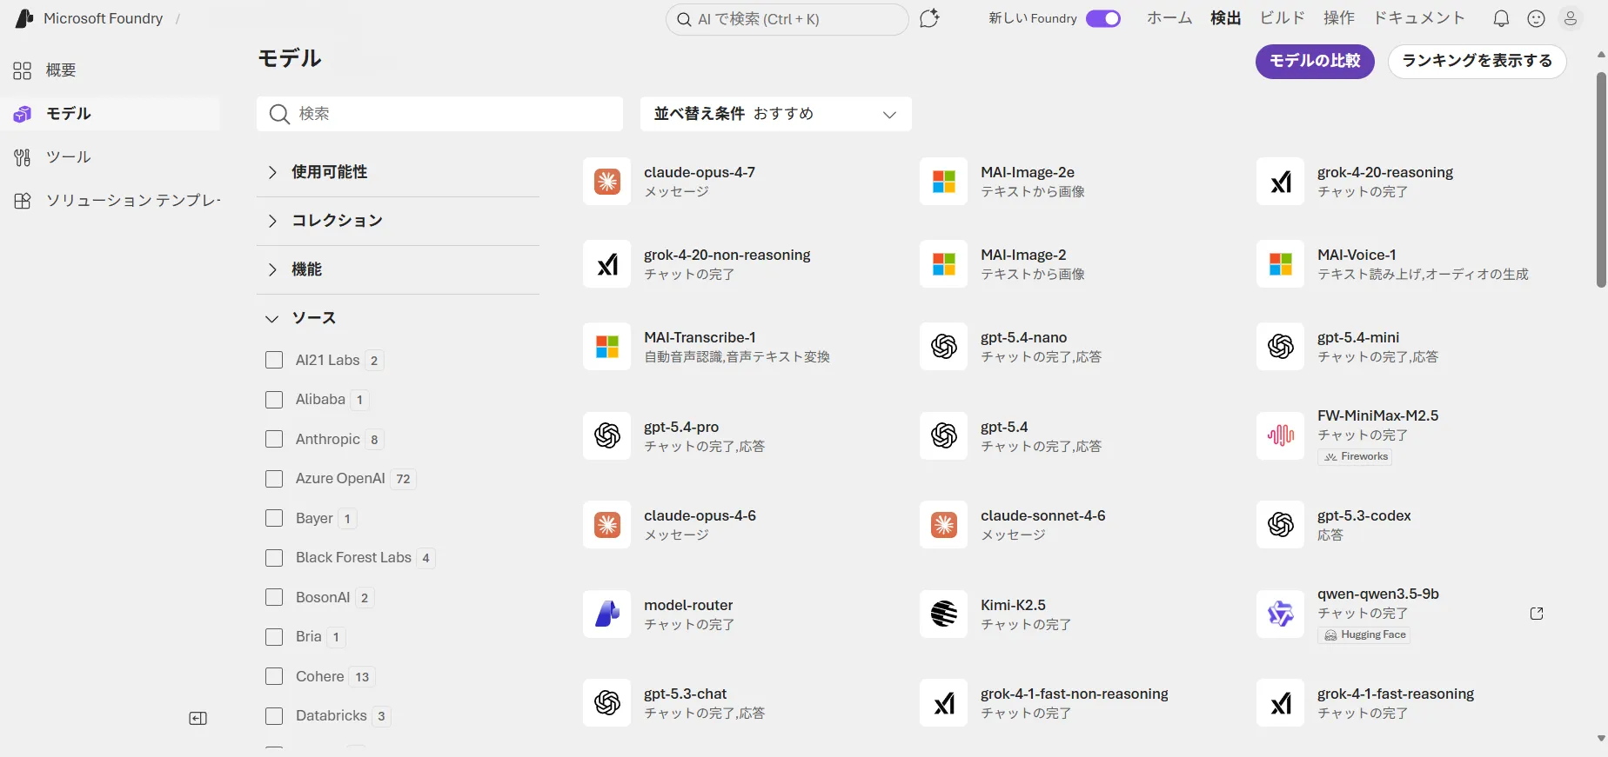Open the ビルド tab

tap(1283, 18)
